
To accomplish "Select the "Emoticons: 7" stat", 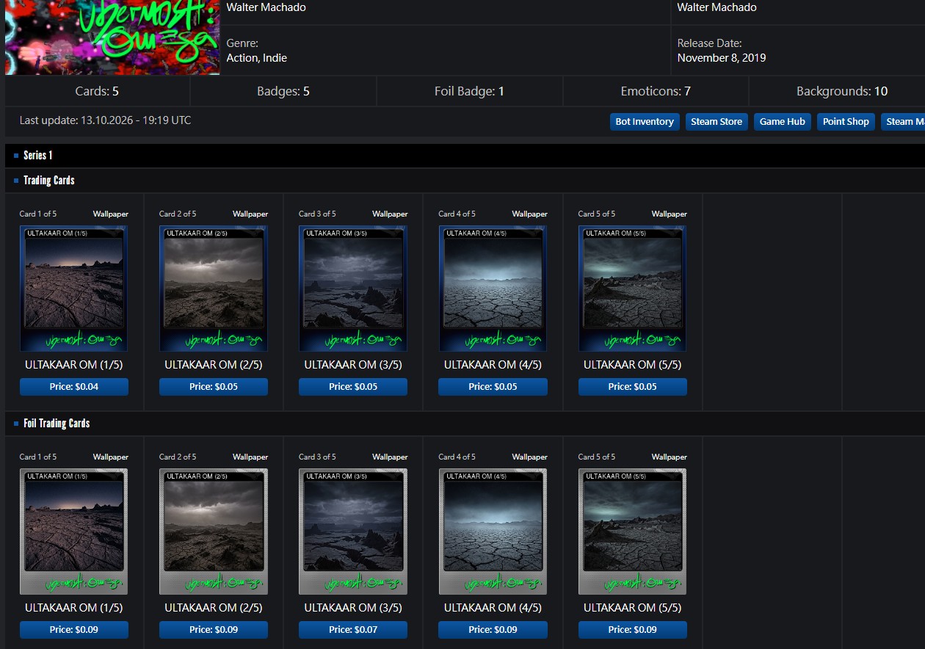I will coord(656,92).
